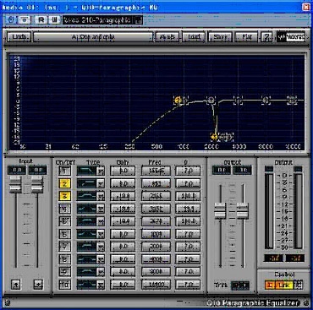Toggle the A/B comparison button

click(167, 37)
